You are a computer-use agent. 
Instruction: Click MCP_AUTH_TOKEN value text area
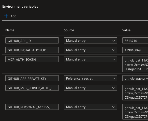(x=135, y=64)
